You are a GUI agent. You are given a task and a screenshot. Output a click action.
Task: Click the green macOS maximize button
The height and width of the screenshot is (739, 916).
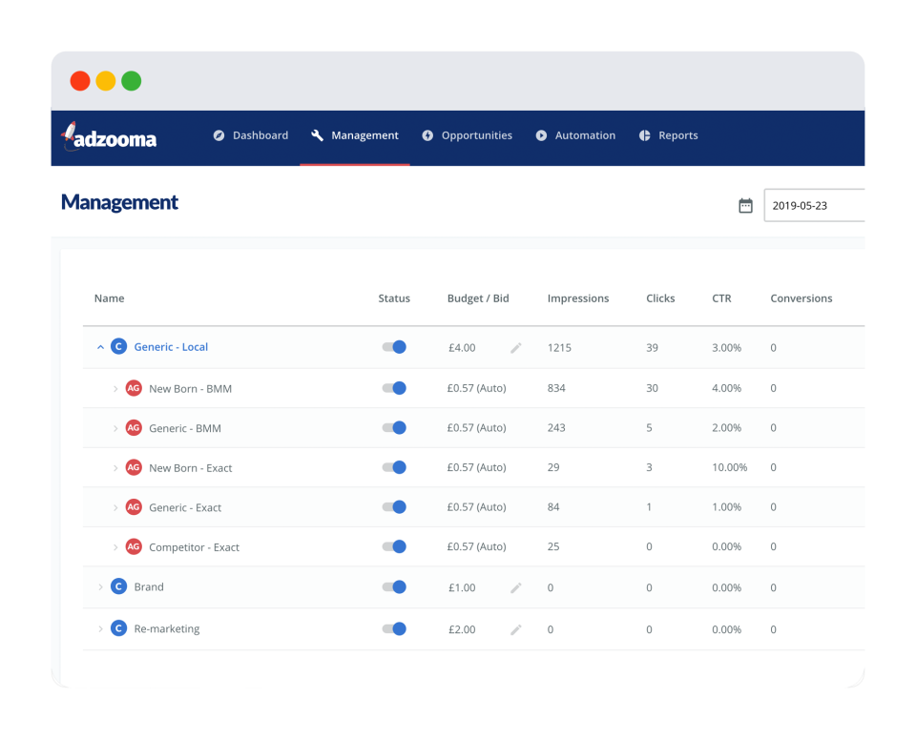(132, 81)
